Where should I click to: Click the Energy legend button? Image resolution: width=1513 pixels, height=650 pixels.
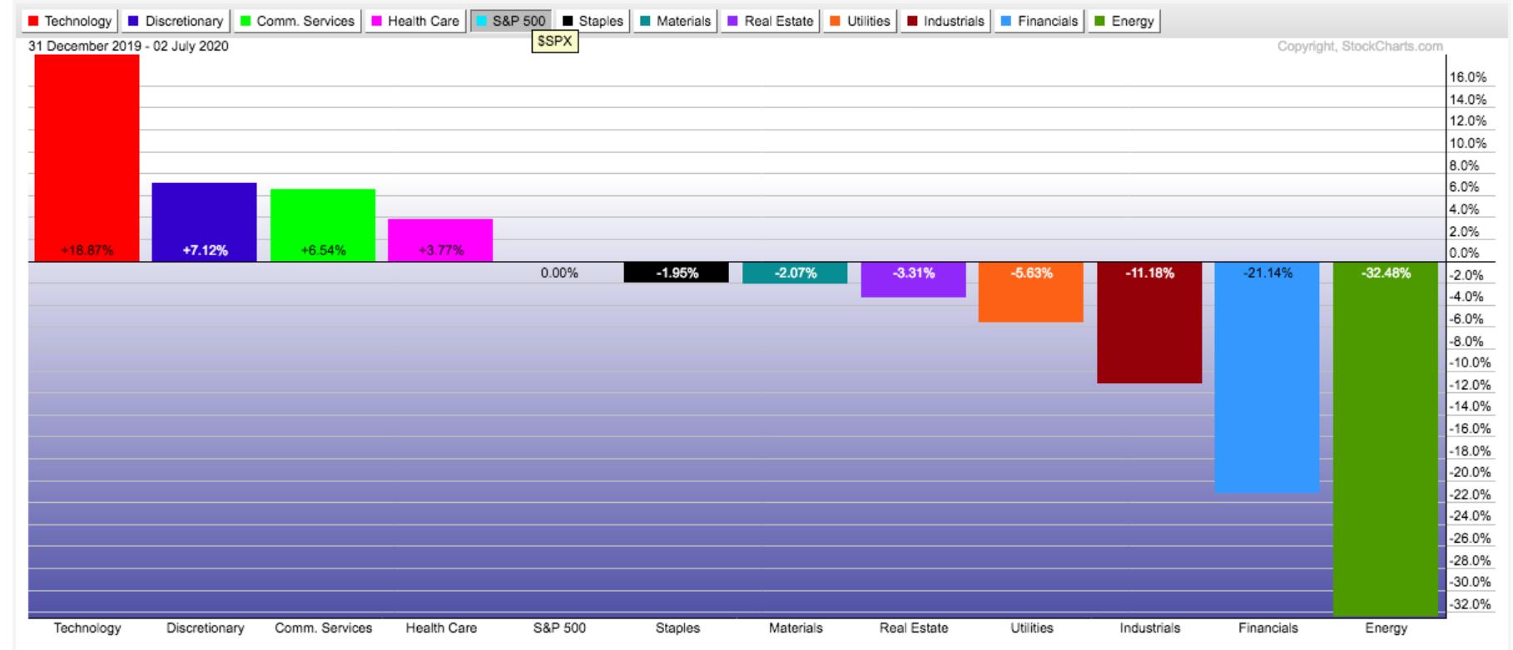point(1124,21)
